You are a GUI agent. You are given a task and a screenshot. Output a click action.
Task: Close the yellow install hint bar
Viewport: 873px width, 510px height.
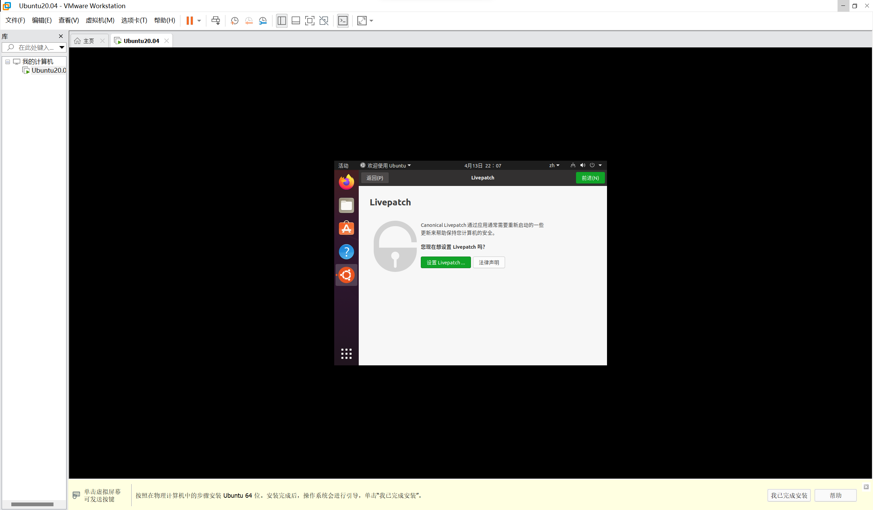click(866, 486)
